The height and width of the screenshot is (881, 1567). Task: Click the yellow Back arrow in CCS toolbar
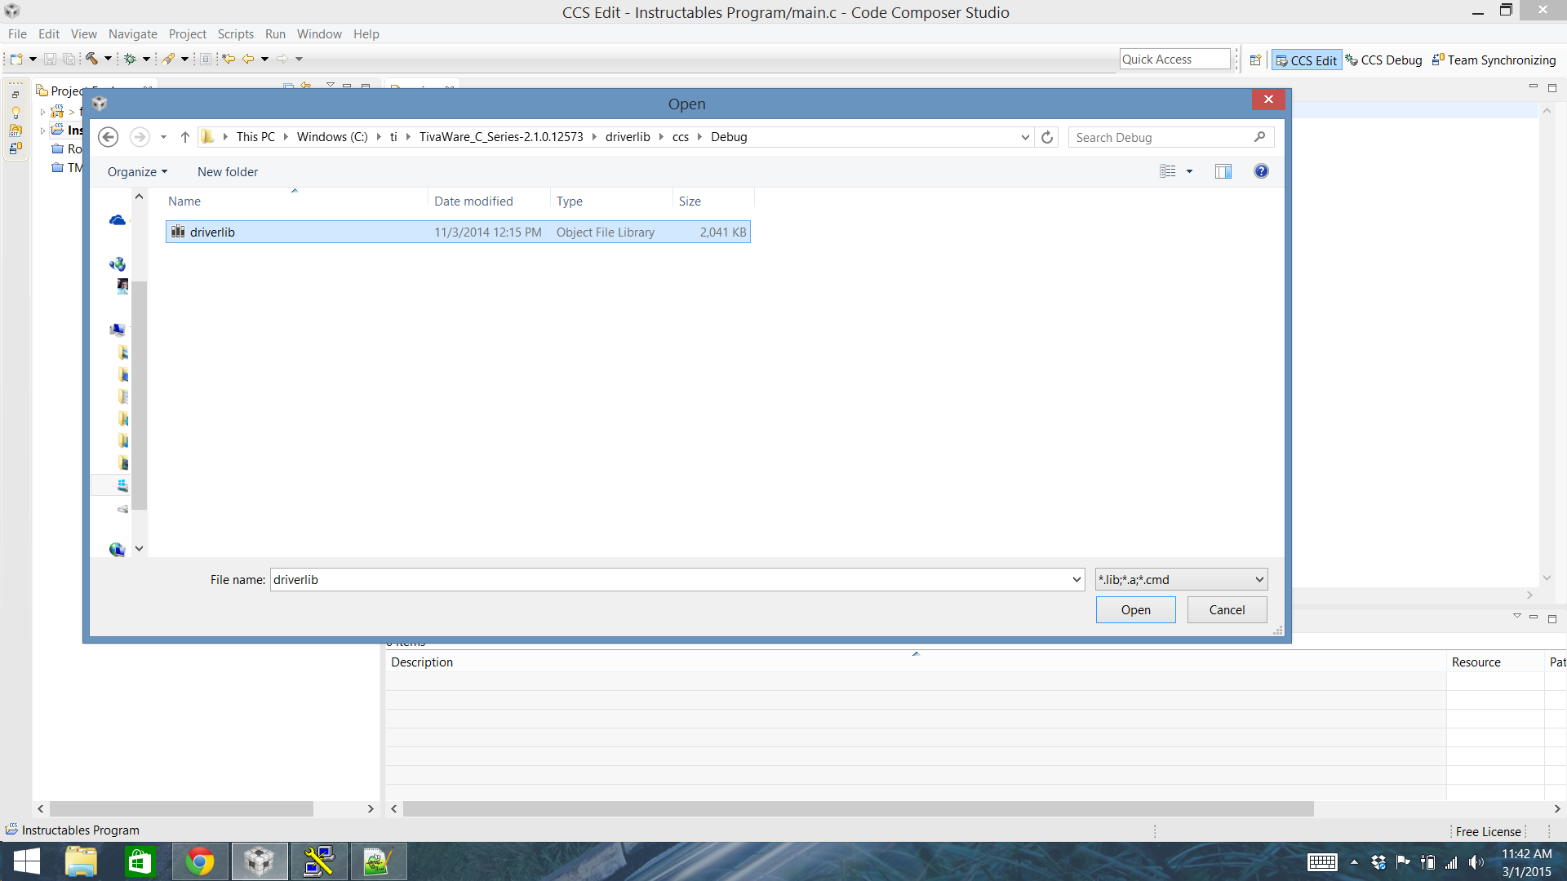coord(248,59)
